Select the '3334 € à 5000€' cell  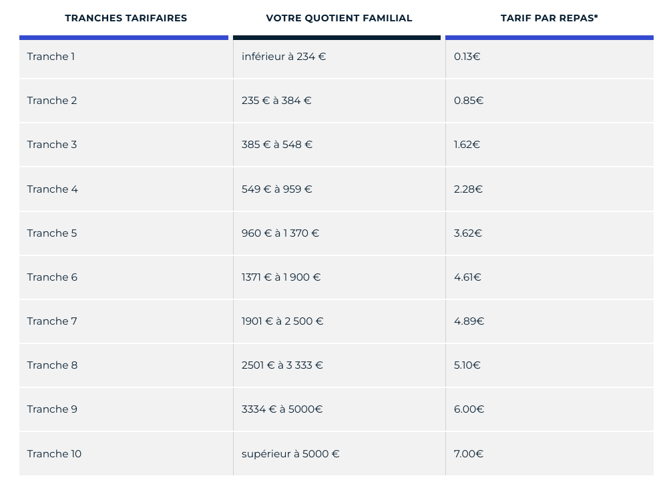(282, 409)
